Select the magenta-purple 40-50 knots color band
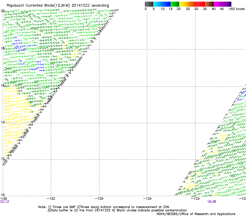 click(222, 4)
